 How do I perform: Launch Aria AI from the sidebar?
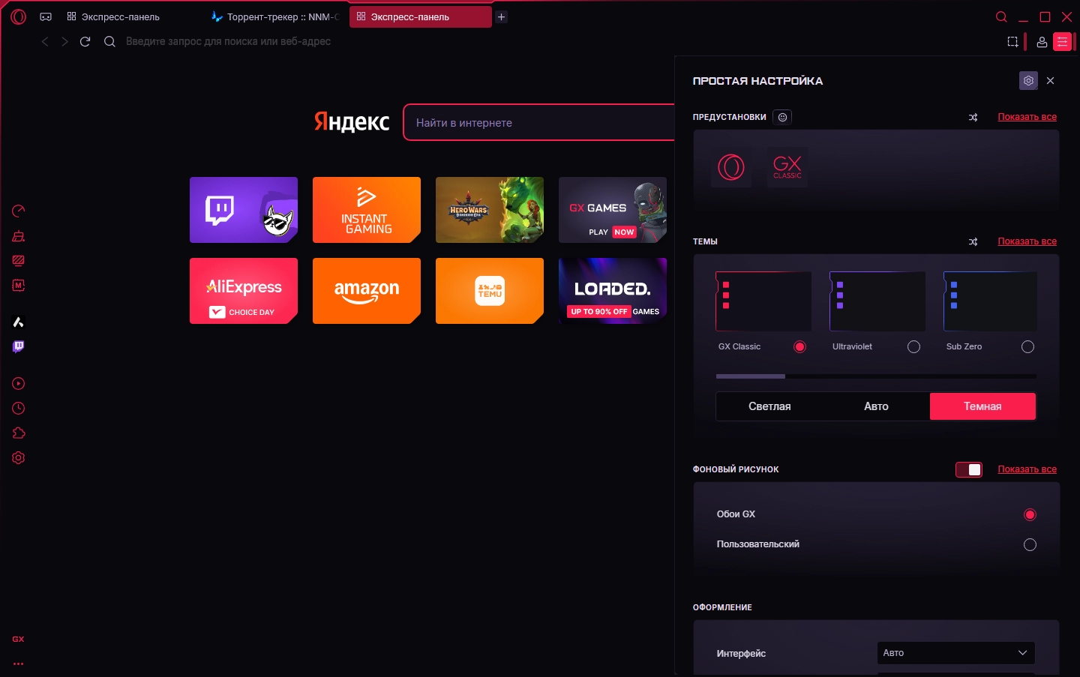click(19, 322)
